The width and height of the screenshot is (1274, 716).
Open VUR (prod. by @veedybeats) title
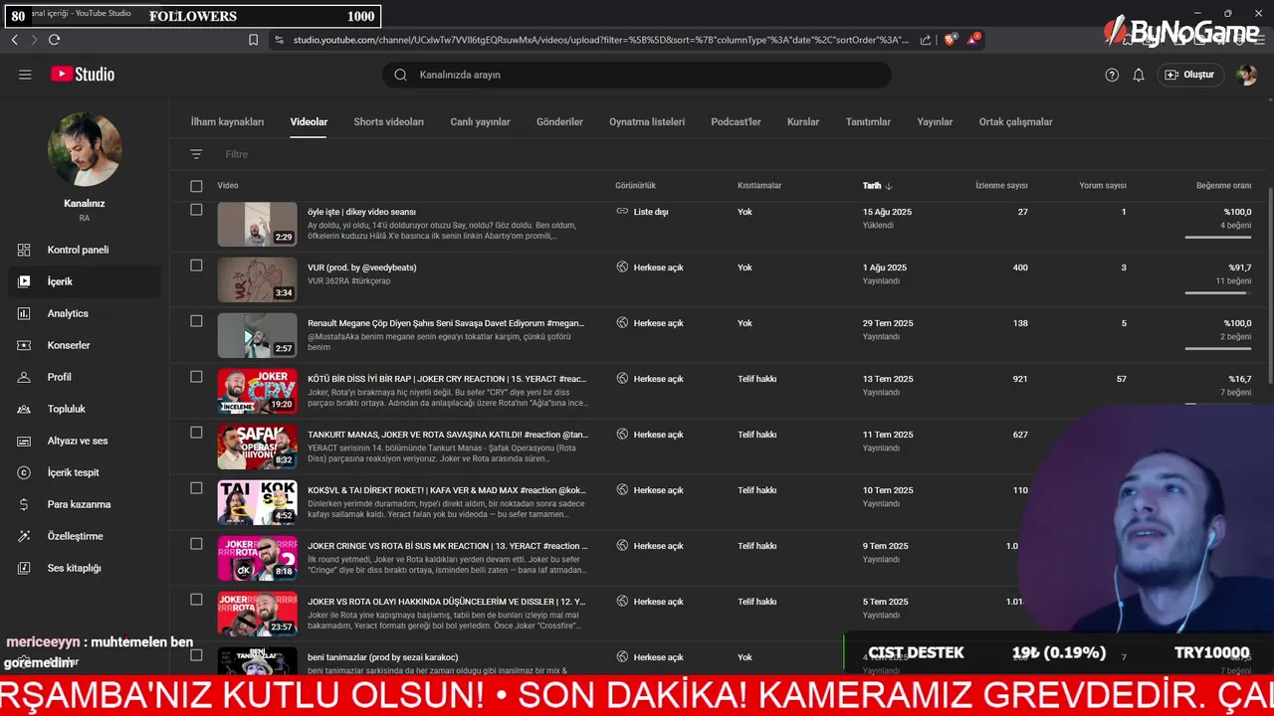click(x=362, y=268)
